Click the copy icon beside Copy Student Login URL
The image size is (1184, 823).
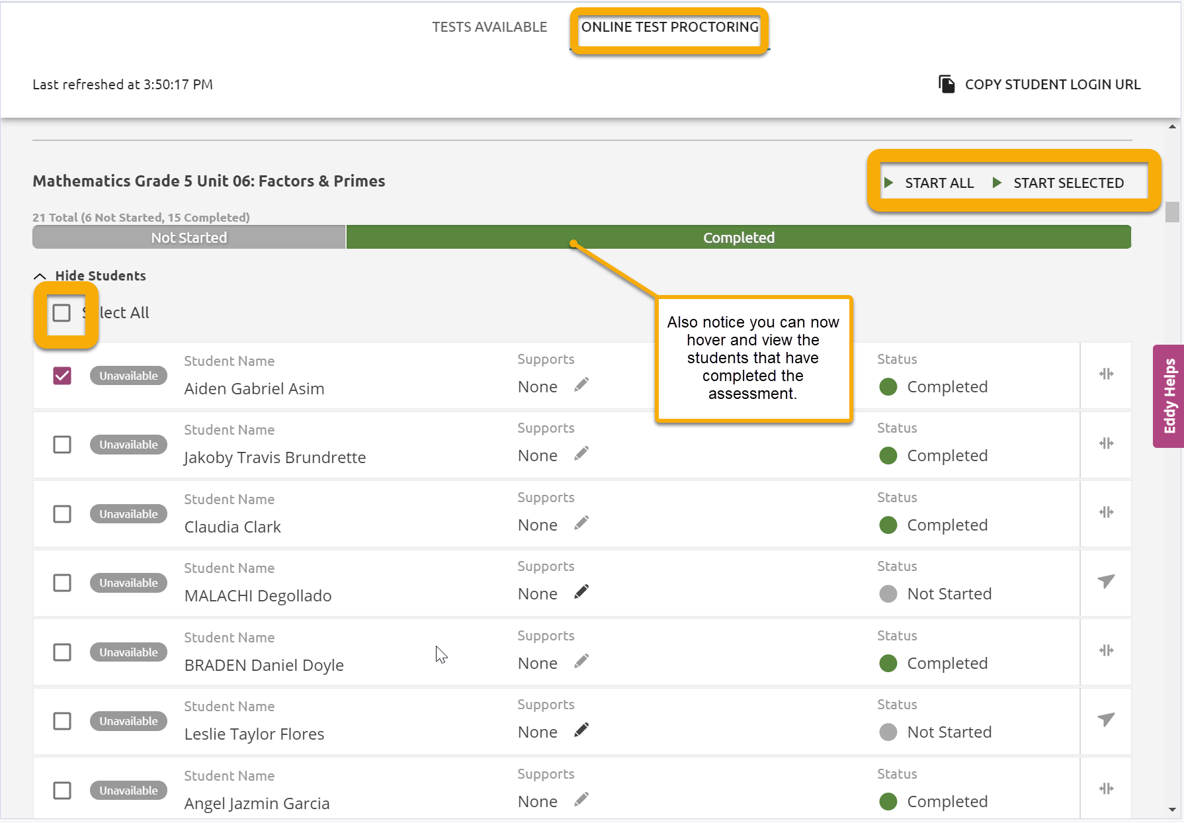(x=947, y=84)
